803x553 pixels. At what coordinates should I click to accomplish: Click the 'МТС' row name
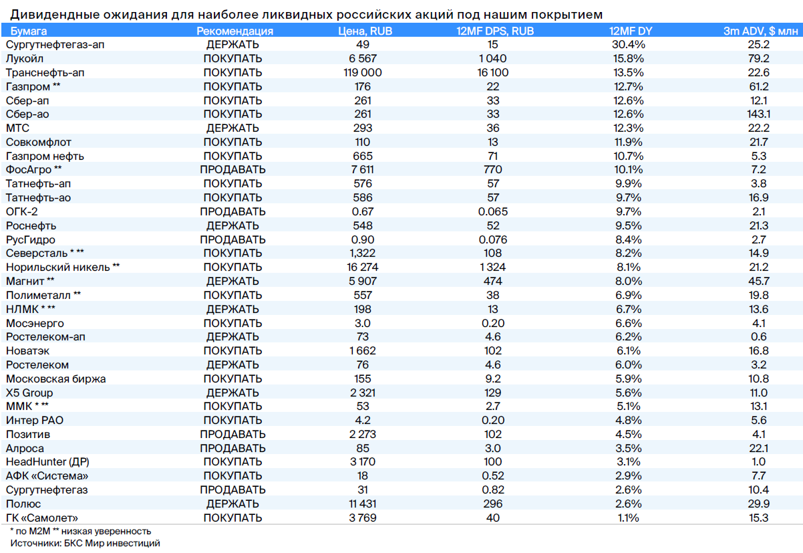17,128
